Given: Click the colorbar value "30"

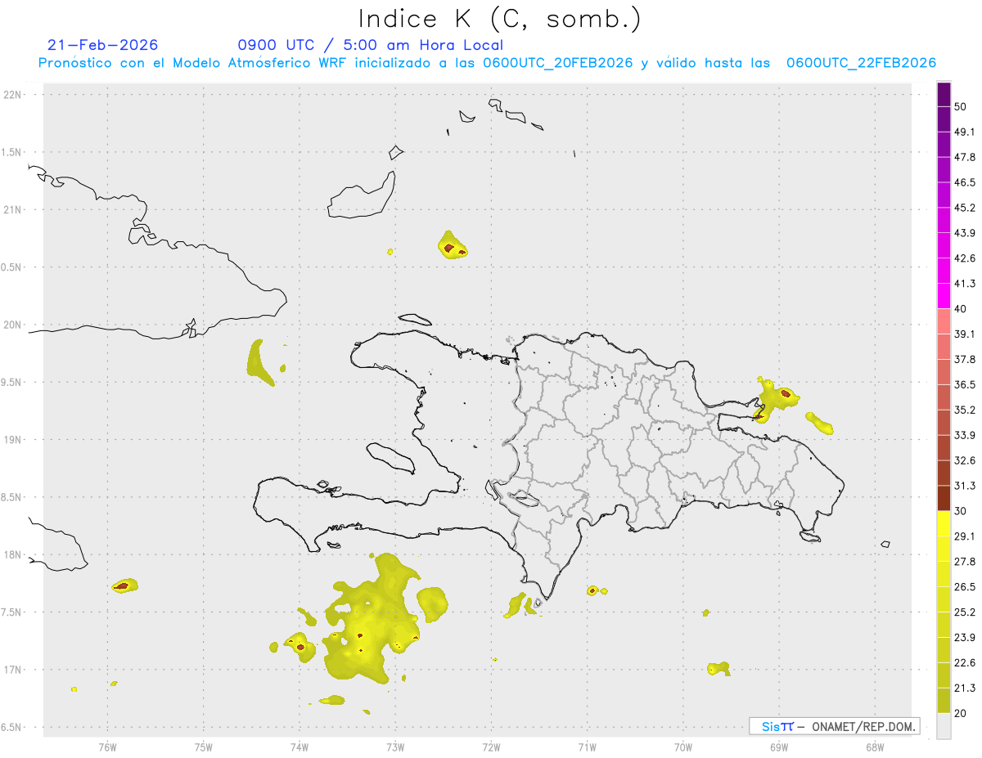Looking at the screenshot, I should pos(961,511).
